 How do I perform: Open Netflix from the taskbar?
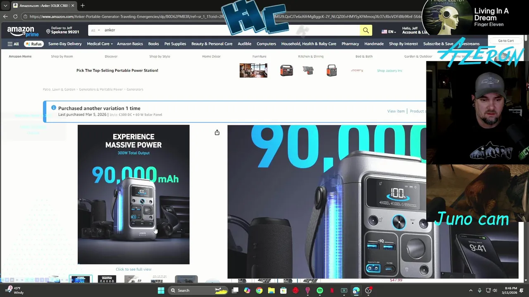(332, 290)
